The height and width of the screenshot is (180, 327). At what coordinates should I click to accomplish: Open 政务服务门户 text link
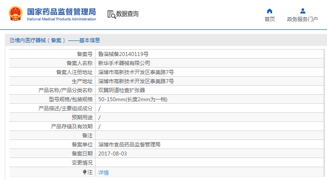[x=302, y=19]
